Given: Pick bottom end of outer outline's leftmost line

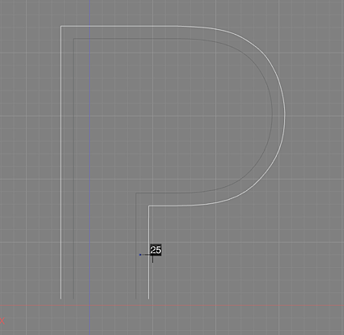Looking at the screenshot, I should (x=61, y=298).
